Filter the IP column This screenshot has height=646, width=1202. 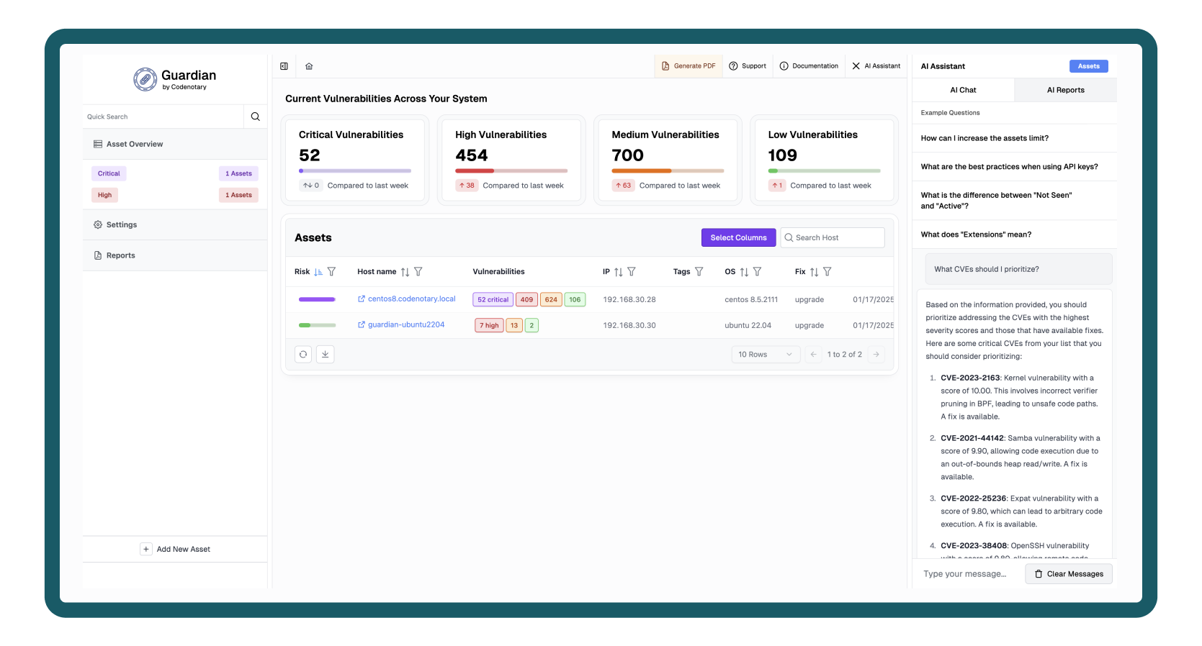pyautogui.click(x=632, y=272)
